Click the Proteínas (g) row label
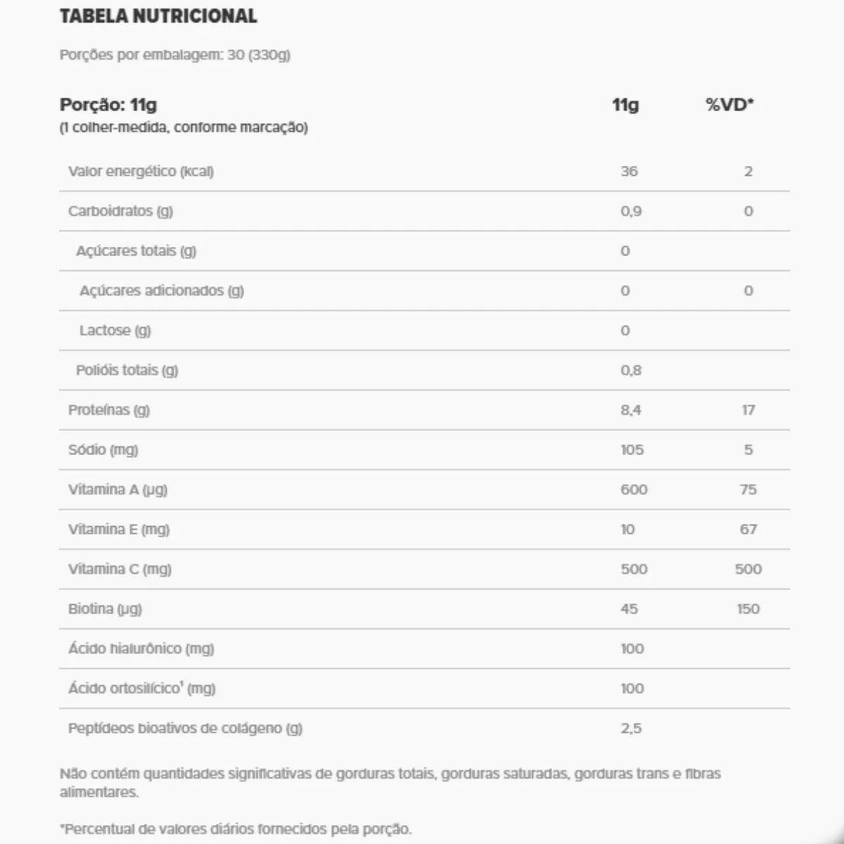The image size is (844, 844). [x=108, y=410]
